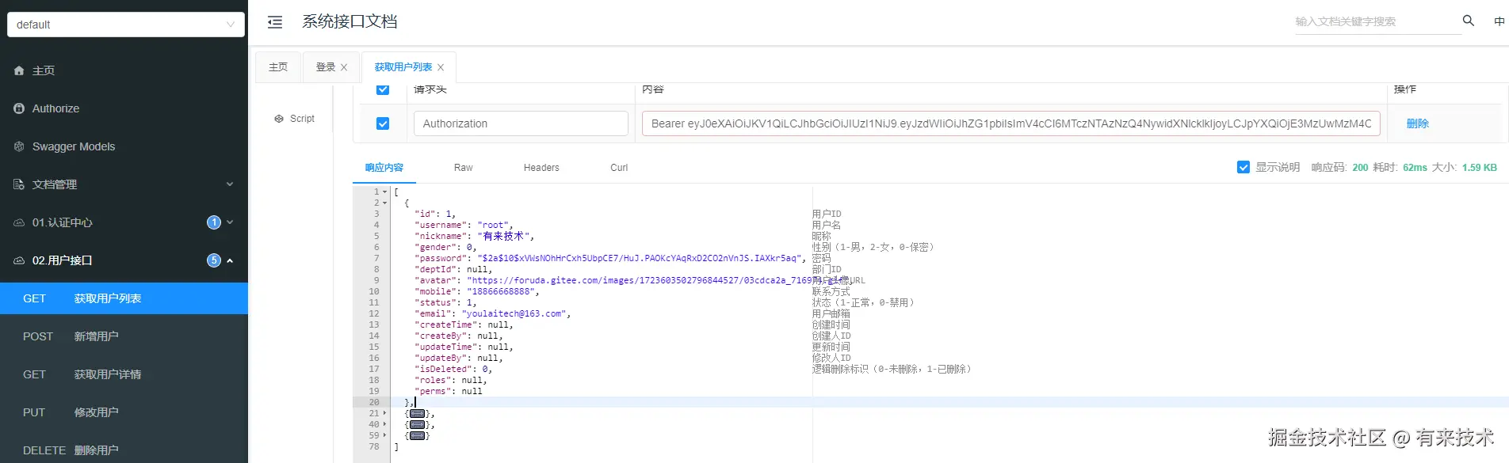
Task: Select the 获取用户列表 tab
Action: (403, 67)
